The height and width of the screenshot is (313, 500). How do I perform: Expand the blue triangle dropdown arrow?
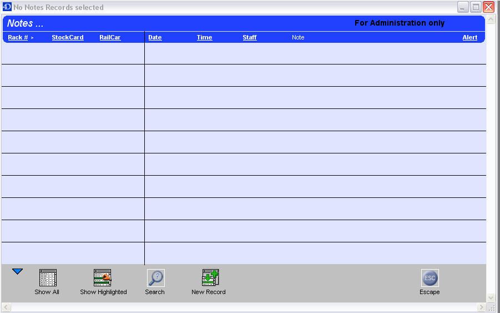pos(17,271)
